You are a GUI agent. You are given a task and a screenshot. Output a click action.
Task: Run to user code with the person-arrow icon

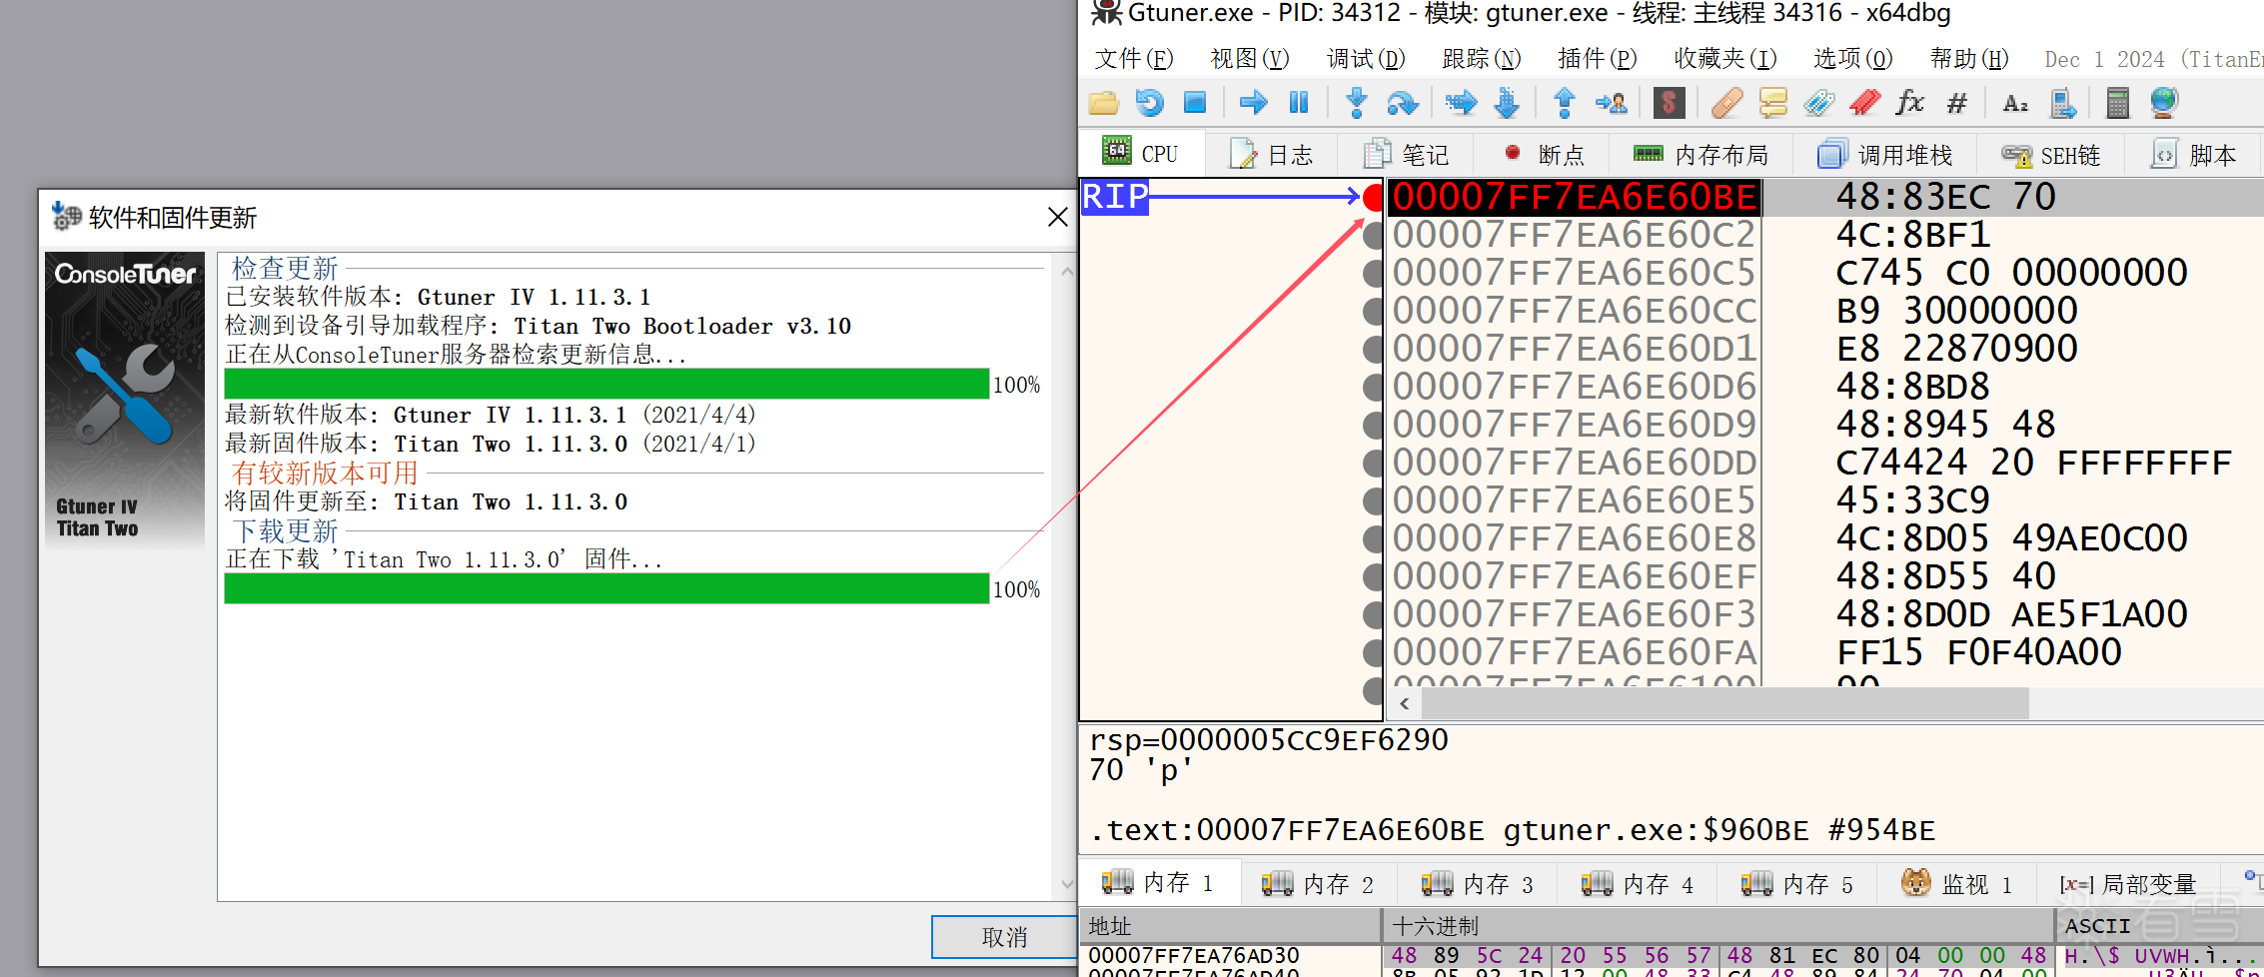(1611, 102)
